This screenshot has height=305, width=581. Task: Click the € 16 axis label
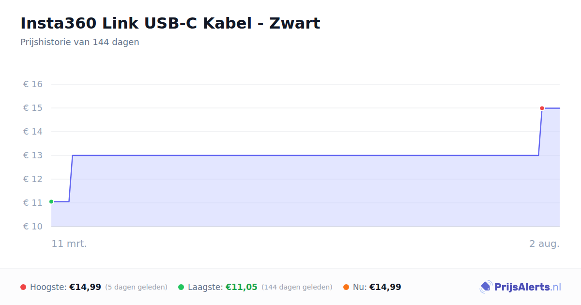tap(33, 84)
